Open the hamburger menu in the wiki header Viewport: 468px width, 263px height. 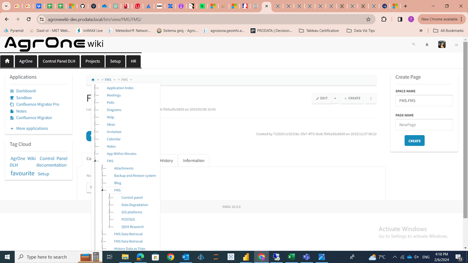[456, 44]
